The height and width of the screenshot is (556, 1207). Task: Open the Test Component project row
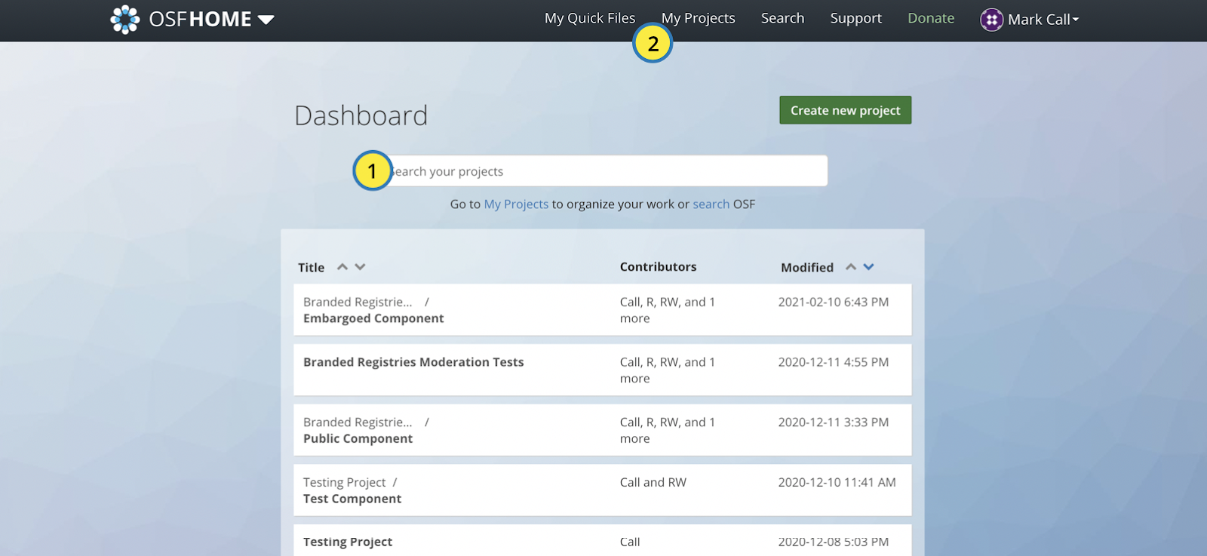(602, 490)
